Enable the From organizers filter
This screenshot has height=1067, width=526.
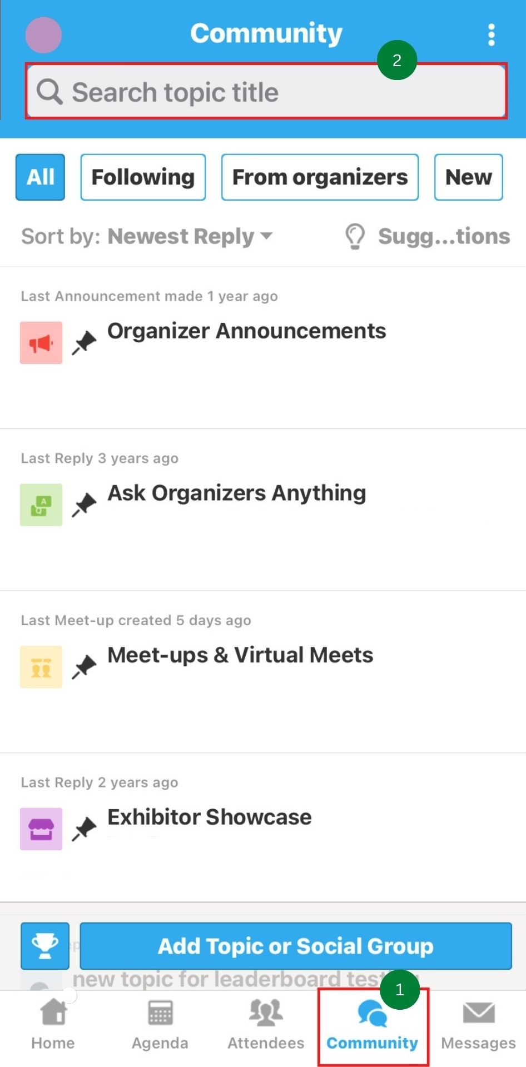[320, 177]
